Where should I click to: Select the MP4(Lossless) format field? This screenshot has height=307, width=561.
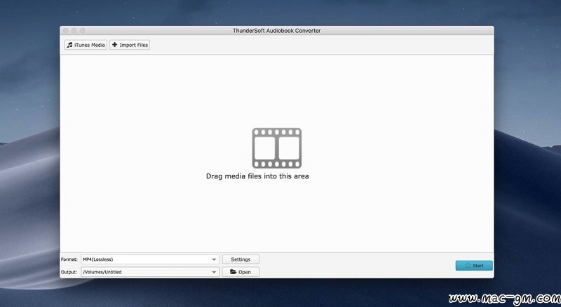click(150, 259)
